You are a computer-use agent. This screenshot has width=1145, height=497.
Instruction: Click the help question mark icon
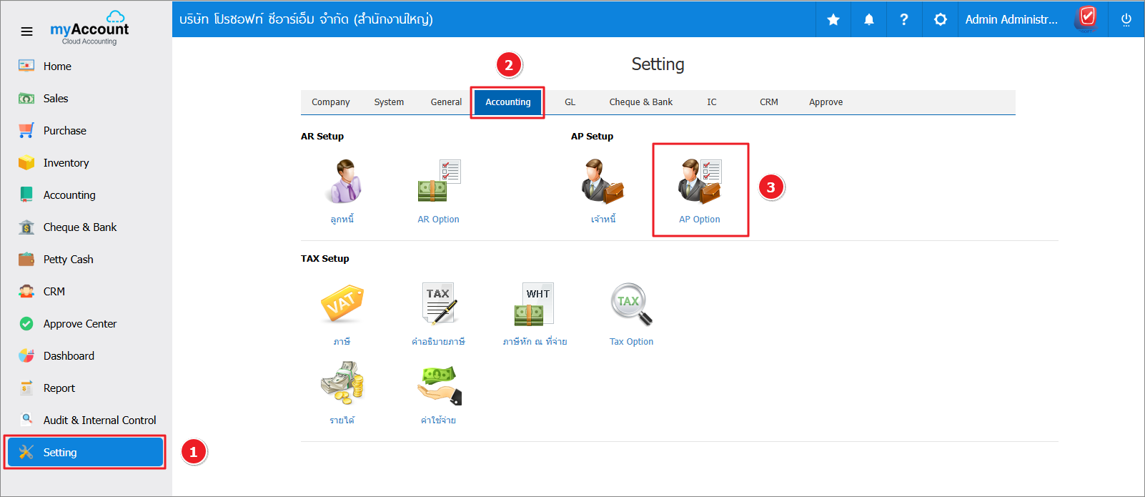pos(904,19)
